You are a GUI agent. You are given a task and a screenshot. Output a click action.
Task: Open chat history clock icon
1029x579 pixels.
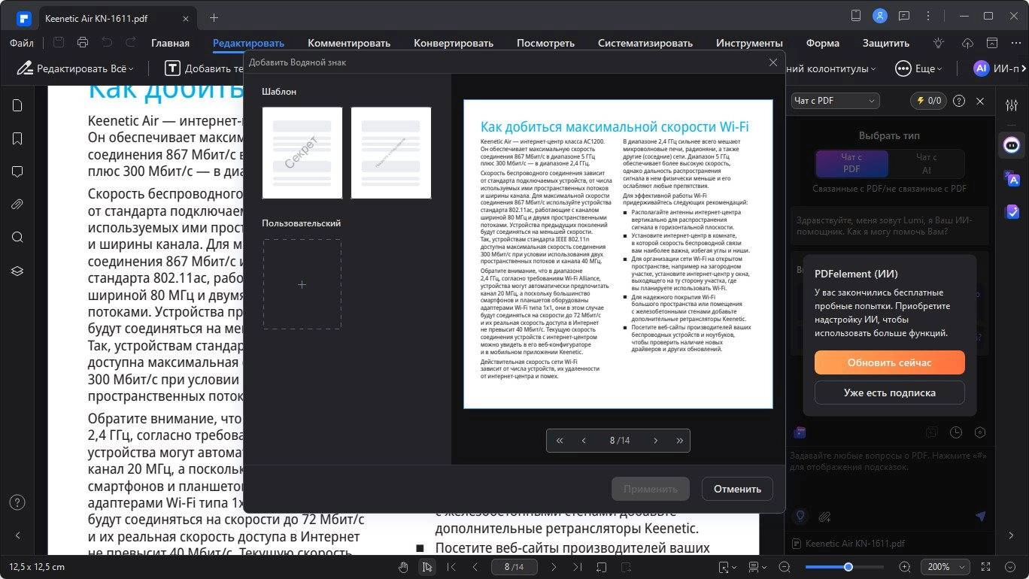(x=955, y=432)
